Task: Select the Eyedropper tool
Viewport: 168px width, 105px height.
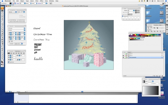Action: pos(2,45)
